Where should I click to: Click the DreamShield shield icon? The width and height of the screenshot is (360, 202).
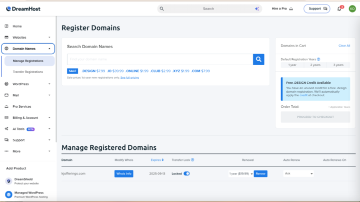pyautogui.click(x=8, y=181)
